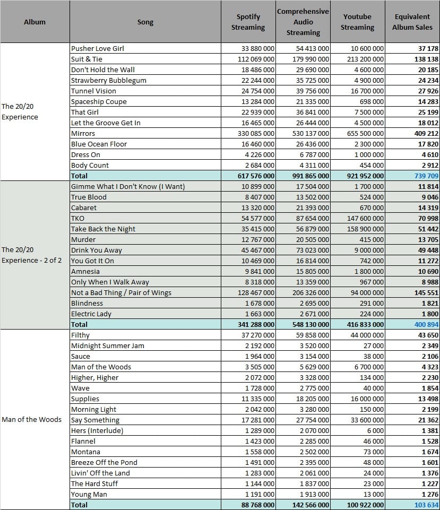Image resolution: width=440 pixels, height=510 pixels.
Task: Click the Wave song cell
Action: (x=145, y=388)
